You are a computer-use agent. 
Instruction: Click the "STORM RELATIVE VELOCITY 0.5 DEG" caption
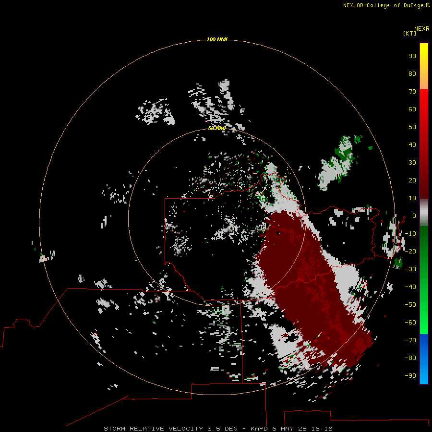170,429
